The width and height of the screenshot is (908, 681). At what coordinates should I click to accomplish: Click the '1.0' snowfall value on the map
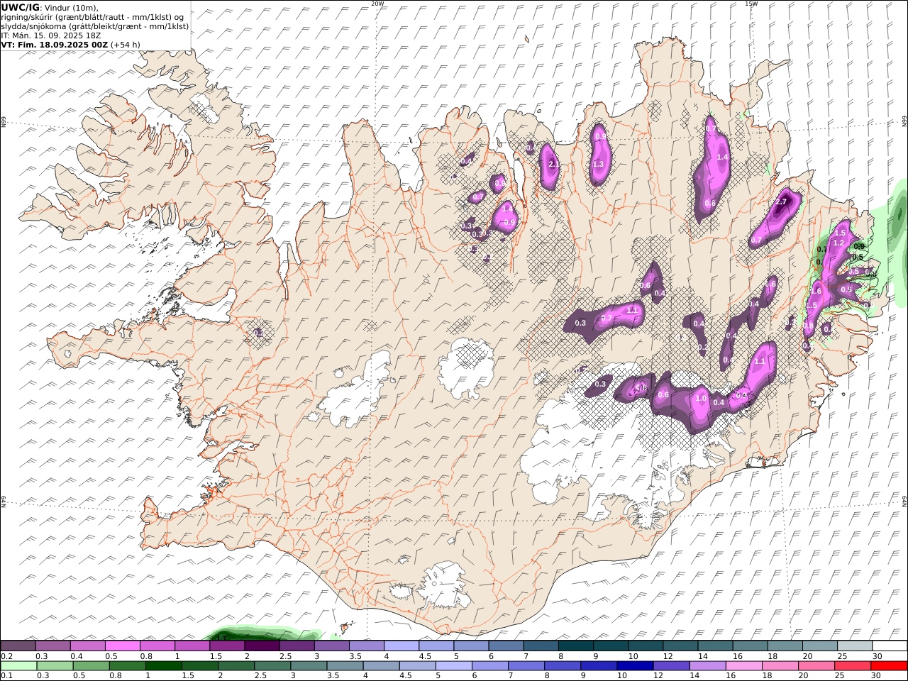[701, 399]
